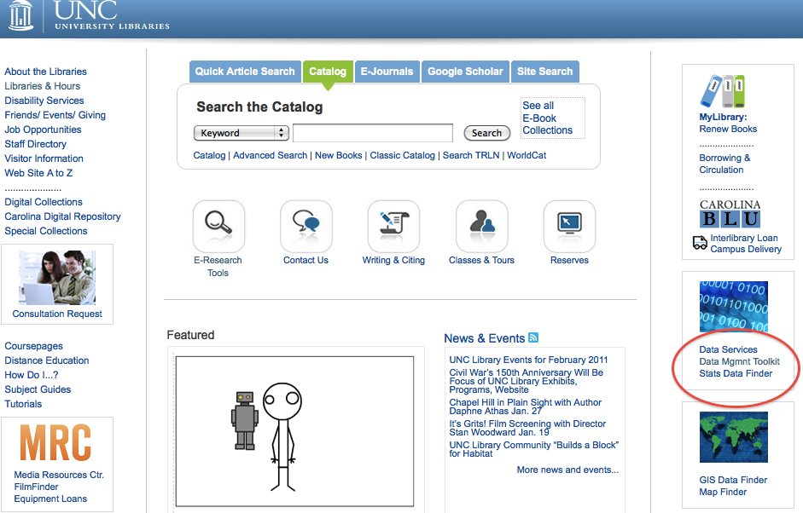The image size is (803, 513).
Task: Open About the Libraries link
Action: coord(45,72)
